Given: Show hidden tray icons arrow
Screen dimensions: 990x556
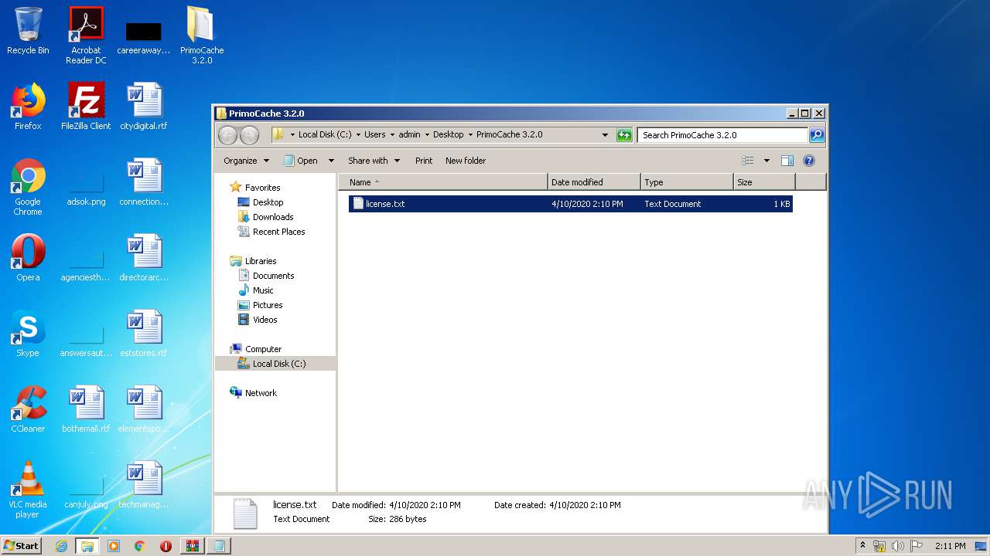Looking at the screenshot, I should (862, 545).
